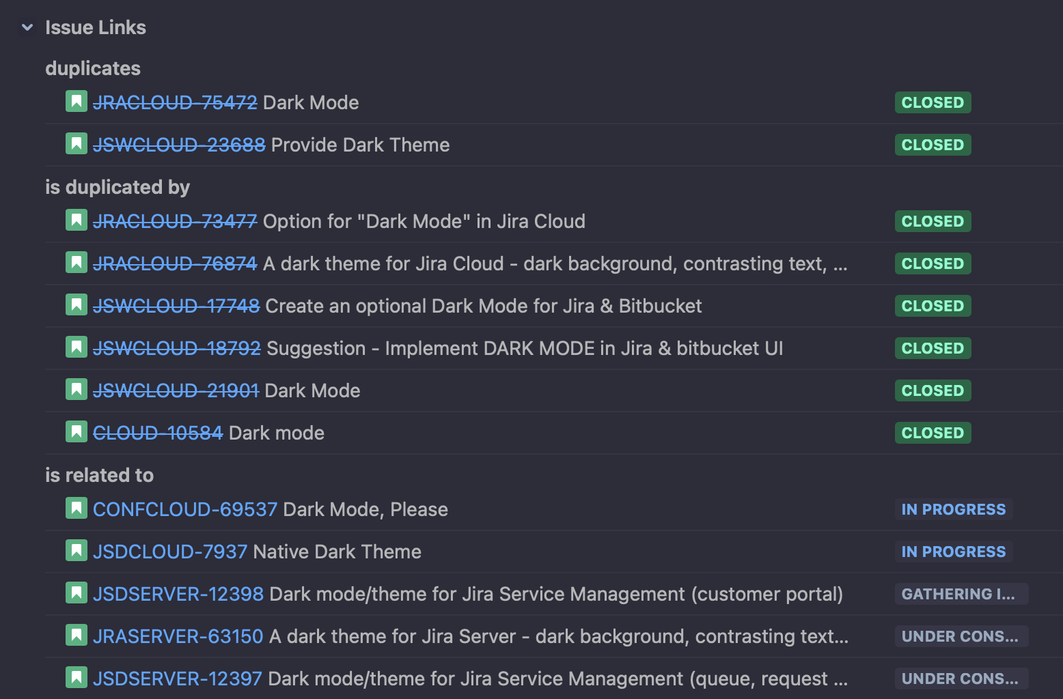Screen dimensions: 1063x699
Task: Click UNDER CONS... status of JRASERVER-63150
Action: [961, 636]
